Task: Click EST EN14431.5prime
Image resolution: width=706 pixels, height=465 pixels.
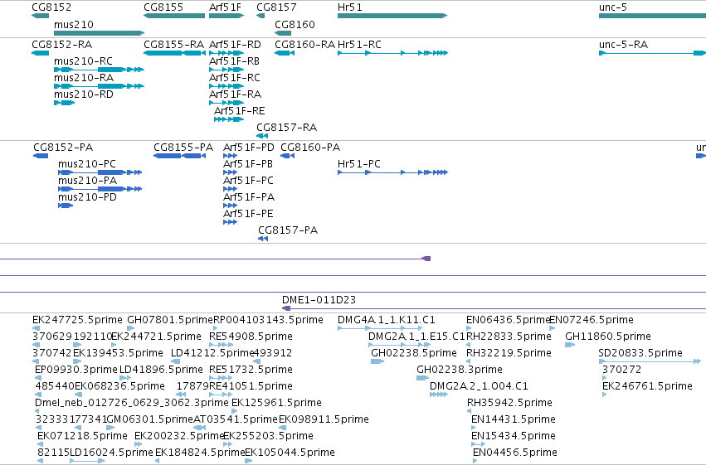Action: 514,419
